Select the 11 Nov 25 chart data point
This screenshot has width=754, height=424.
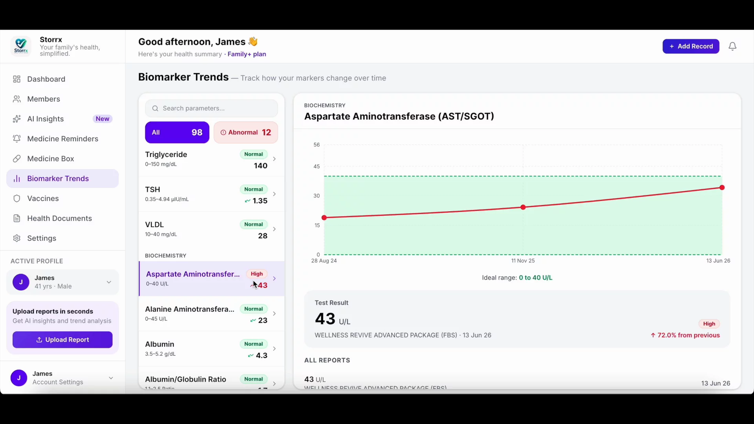(523, 207)
